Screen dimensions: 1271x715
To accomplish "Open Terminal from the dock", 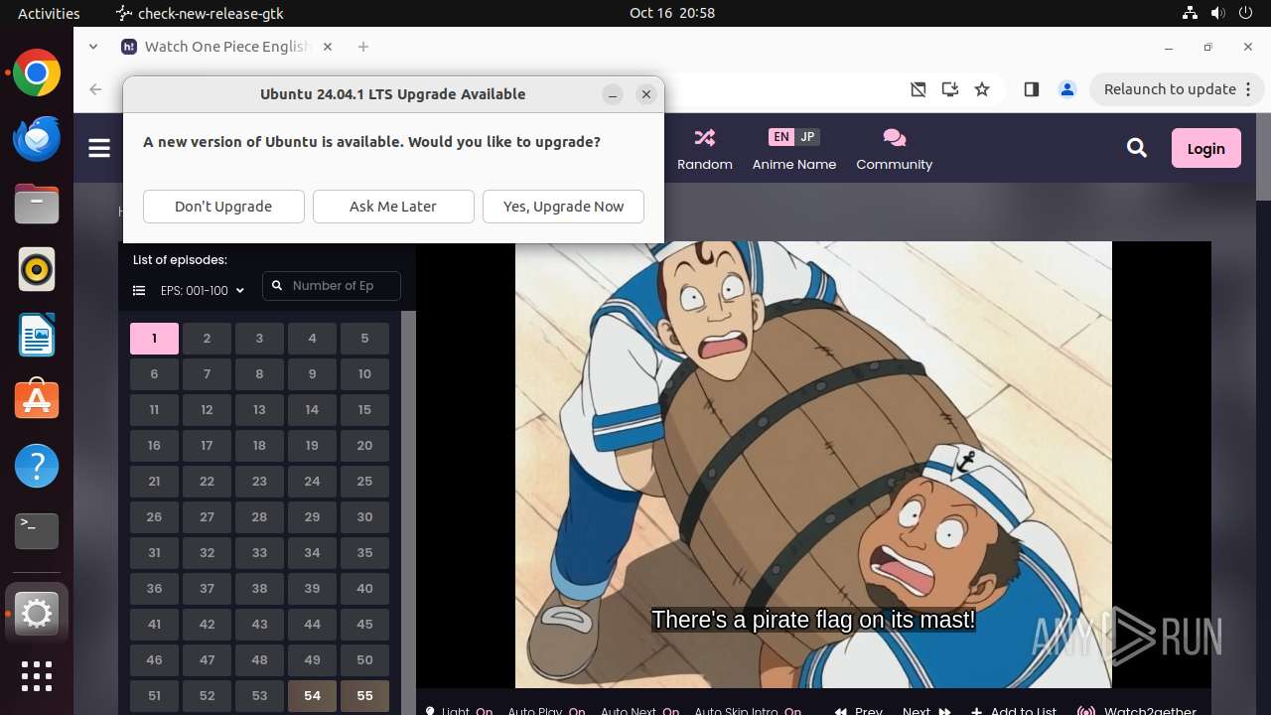I will coord(37,531).
